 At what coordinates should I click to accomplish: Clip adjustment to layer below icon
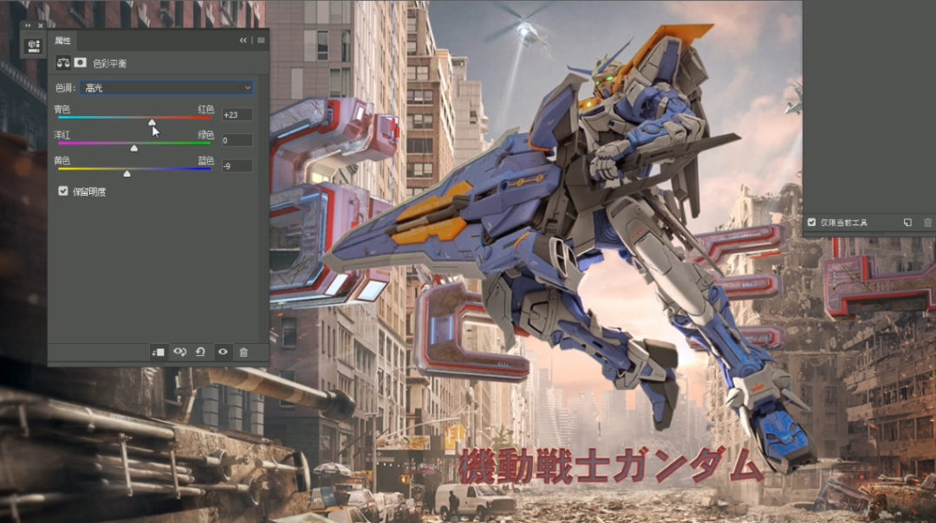point(159,352)
